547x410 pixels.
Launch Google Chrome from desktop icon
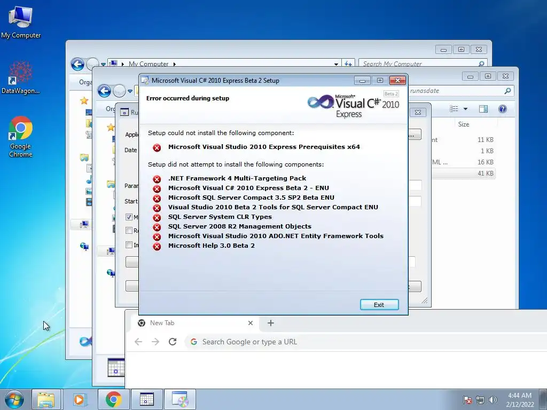[x=21, y=137]
